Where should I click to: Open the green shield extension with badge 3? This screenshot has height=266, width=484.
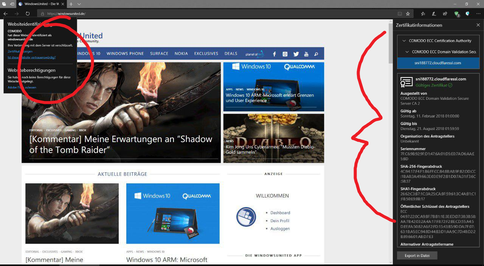point(457,14)
